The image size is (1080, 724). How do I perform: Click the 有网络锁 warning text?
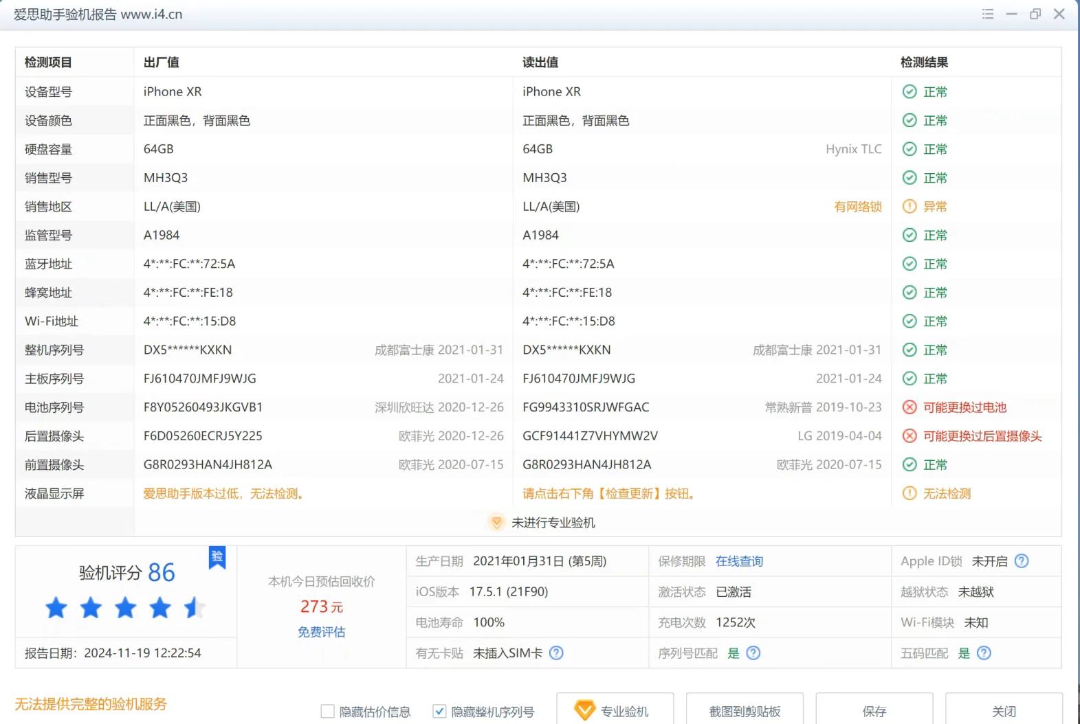tap(857, 206)
